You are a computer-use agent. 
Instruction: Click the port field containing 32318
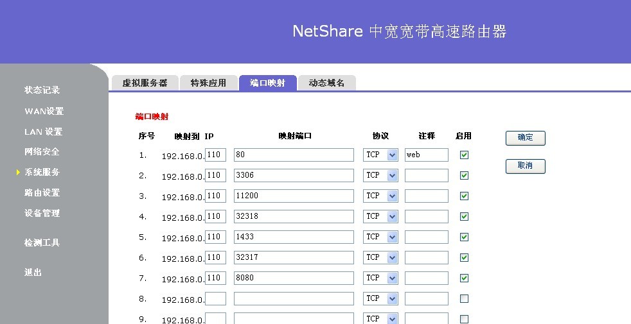pyautogui.click(x=294, y=216)
